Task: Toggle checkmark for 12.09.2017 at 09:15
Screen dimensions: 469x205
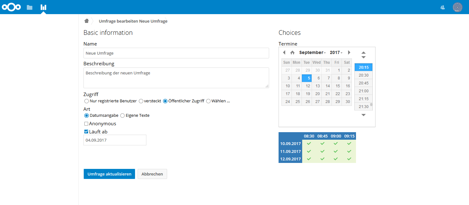Action: click(349, 159)
